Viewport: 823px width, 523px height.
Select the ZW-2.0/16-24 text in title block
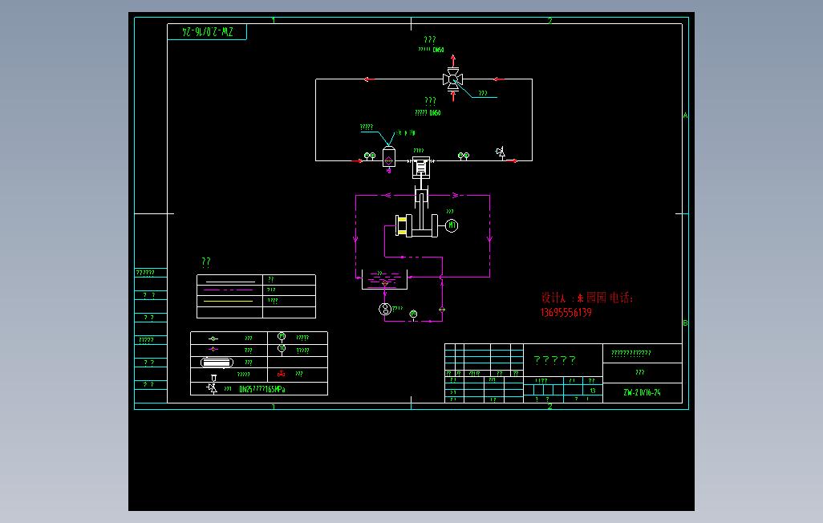coord(642,393)
